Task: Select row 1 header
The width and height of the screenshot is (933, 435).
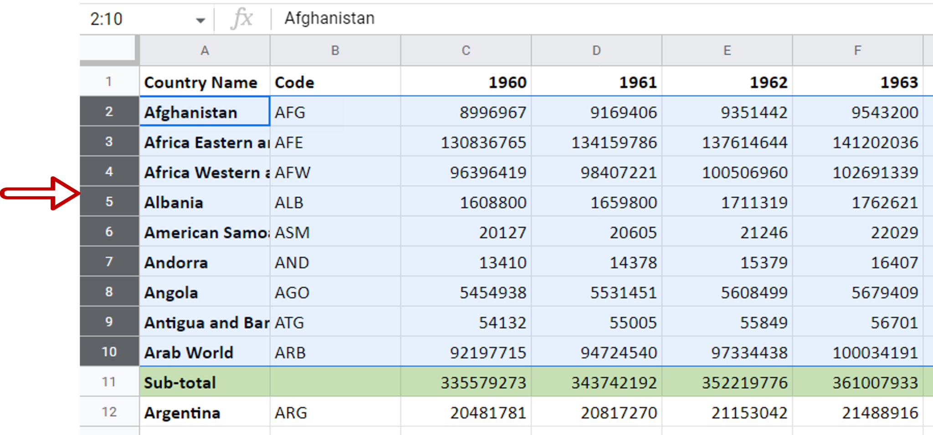Action: (x=109, y=81)
